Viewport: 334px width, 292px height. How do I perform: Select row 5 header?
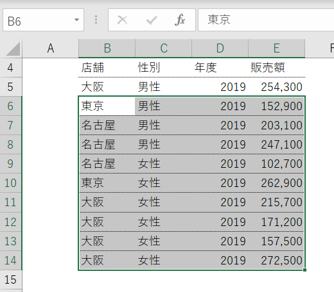coord(11,87)
